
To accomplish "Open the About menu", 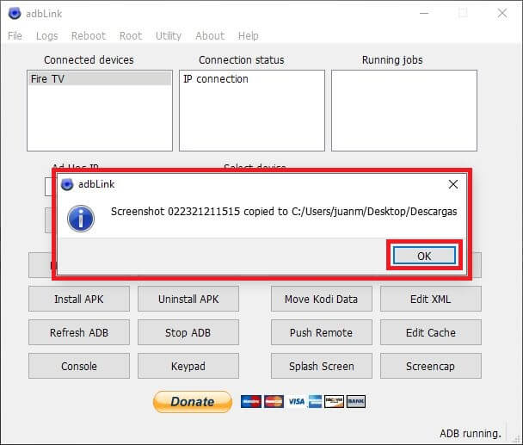I will click(210, 35).
